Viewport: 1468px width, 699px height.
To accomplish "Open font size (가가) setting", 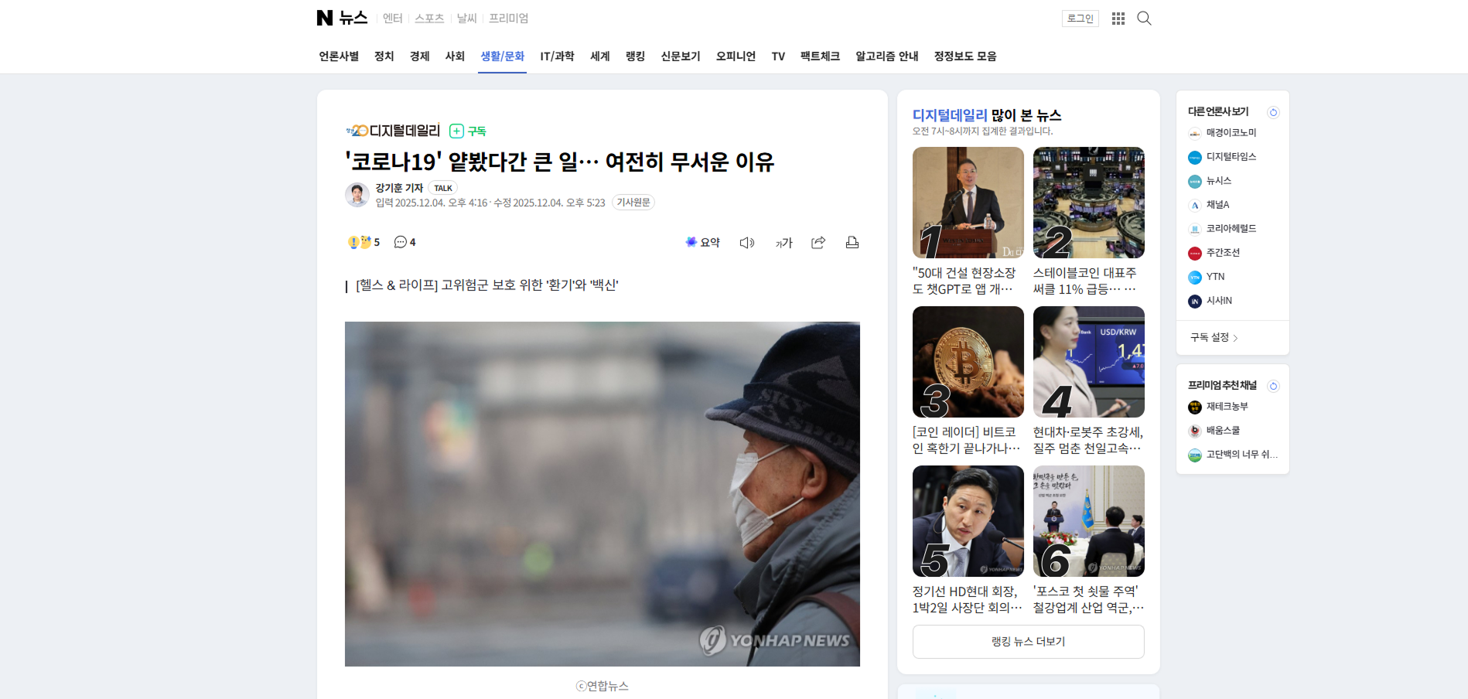I will pyautogui.click(x=784, y=243).
